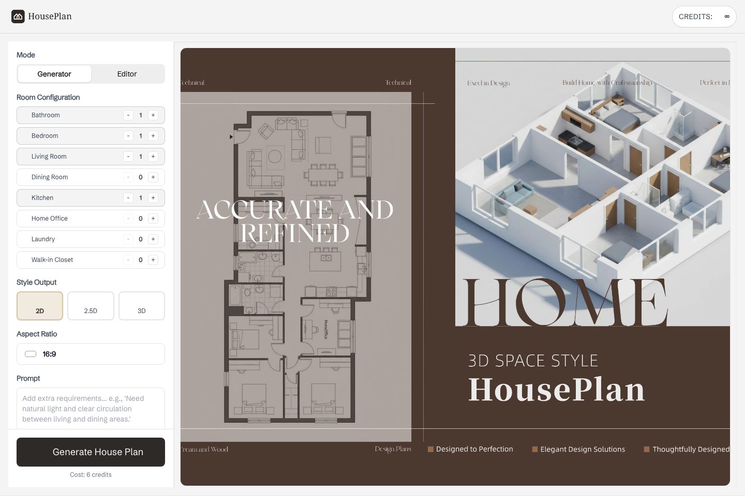The height and width of the screenshot is (496, 745).
Task: Click the Dining Room row label
Action: pyautogui.click(x=50, y=177)
